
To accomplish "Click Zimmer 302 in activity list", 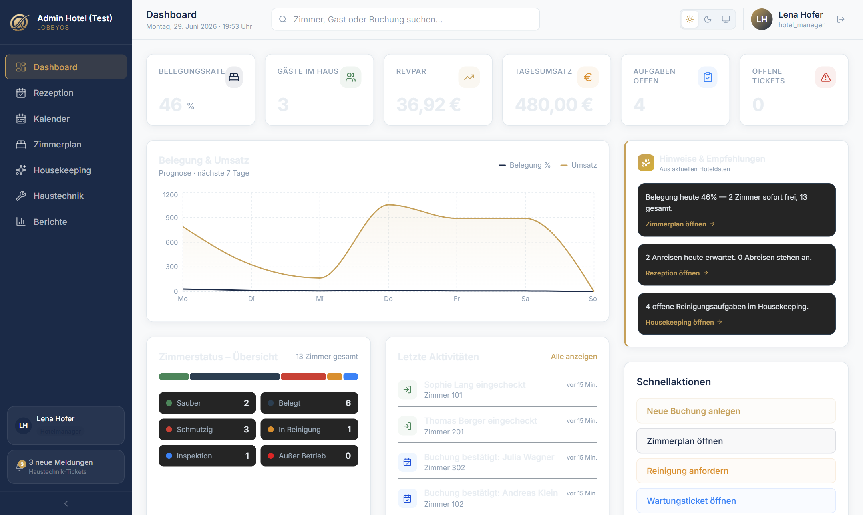I will [444, 467].
